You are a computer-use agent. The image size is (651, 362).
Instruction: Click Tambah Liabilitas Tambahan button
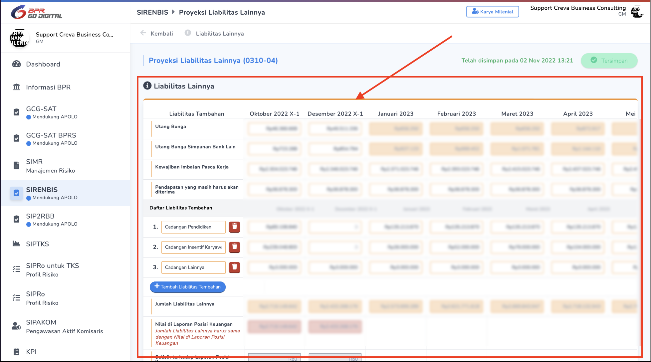tap(188, 287)
